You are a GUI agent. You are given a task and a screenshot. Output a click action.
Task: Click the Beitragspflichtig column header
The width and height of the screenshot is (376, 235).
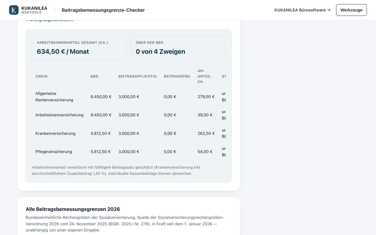point(137,76)
